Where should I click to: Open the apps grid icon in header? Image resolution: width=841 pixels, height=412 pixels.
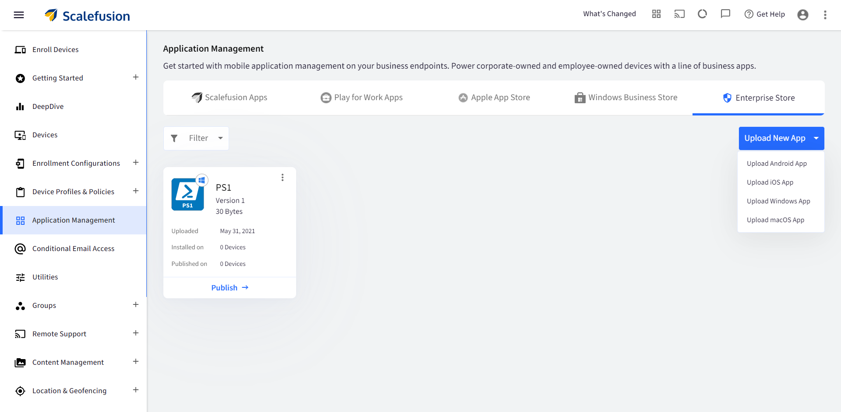656,14
